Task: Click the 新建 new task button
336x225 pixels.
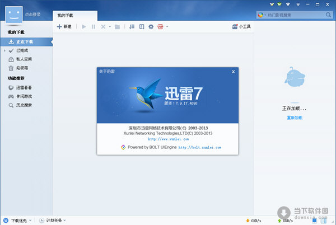Action: pos(64,26)
